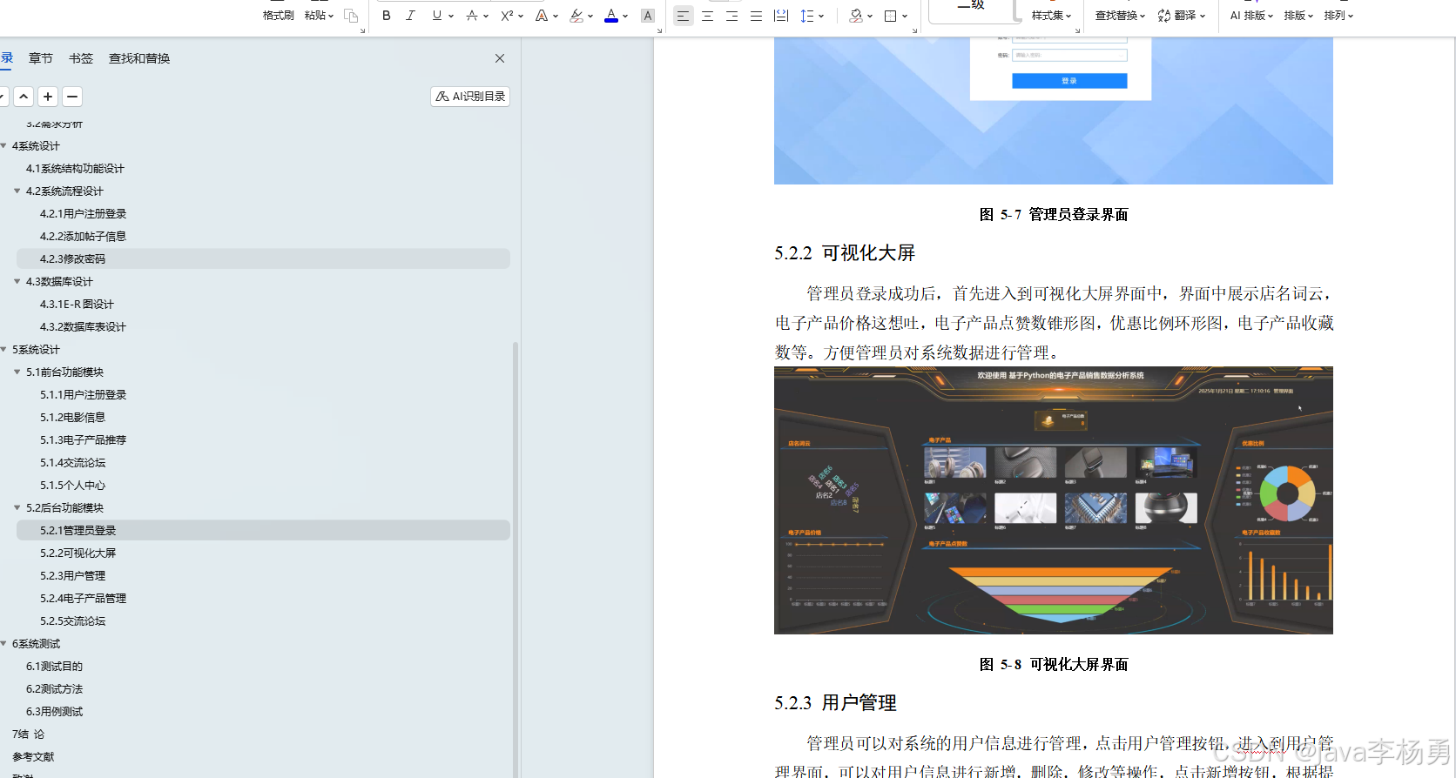The height and width of the screenshot is (778, 1456).
Task: Open font color dropdown arrow
Action: (626, 16)
